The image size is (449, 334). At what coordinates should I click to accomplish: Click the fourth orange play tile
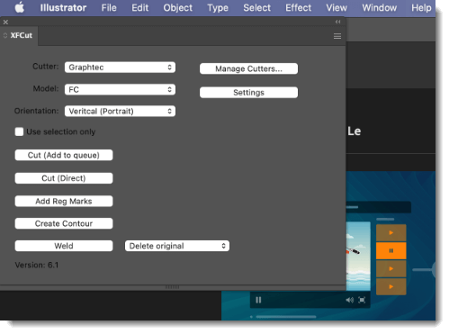(x=391, y=286)
